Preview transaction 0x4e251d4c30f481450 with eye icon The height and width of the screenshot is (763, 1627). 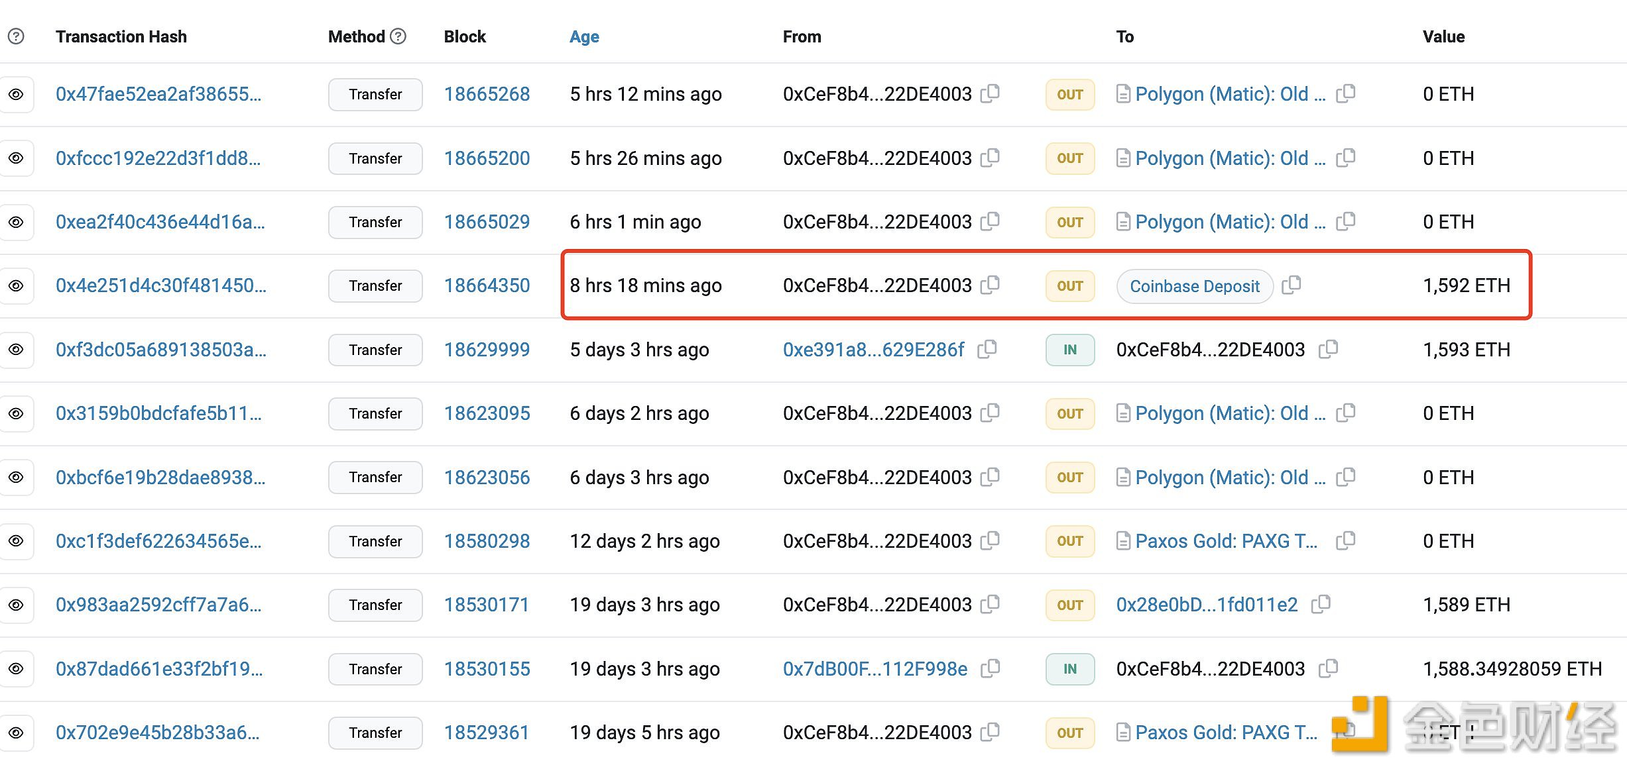tap(16, 286)
